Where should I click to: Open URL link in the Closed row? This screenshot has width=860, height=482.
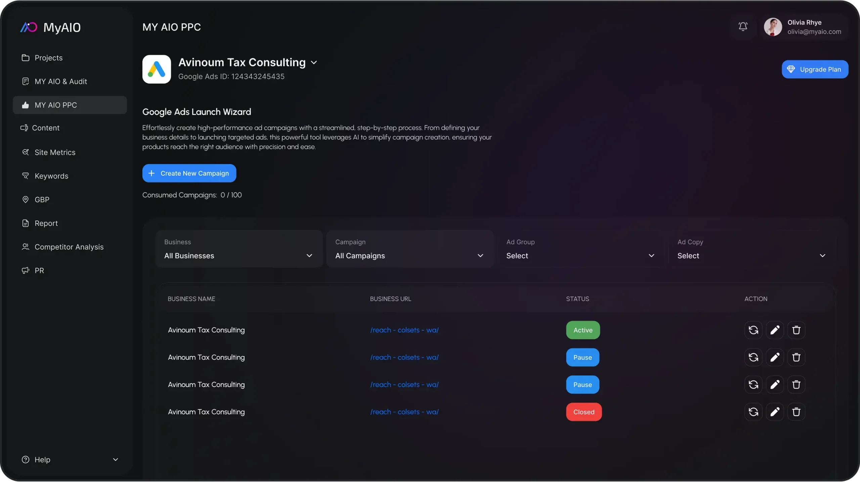(x=404, y=412)
